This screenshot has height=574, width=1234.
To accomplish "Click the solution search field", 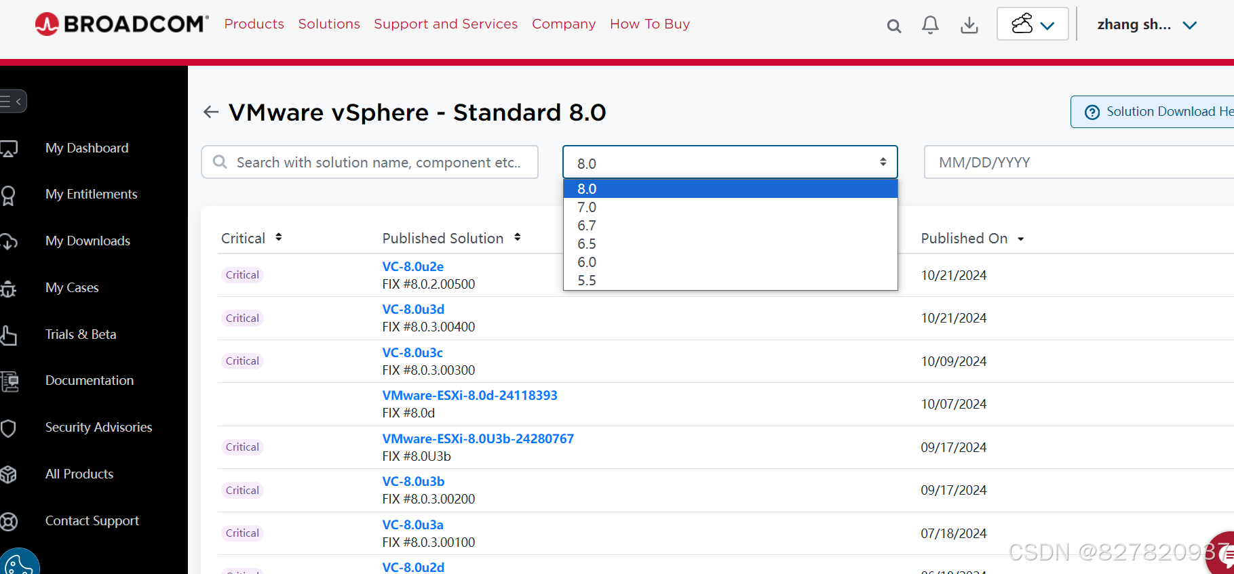I will tap(370, 163).
